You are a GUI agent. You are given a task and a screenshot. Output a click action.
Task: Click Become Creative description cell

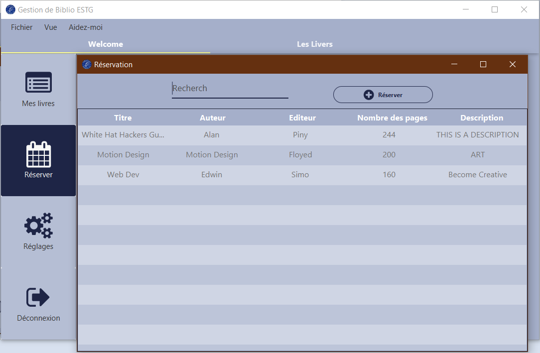click(x=478, y=175)
